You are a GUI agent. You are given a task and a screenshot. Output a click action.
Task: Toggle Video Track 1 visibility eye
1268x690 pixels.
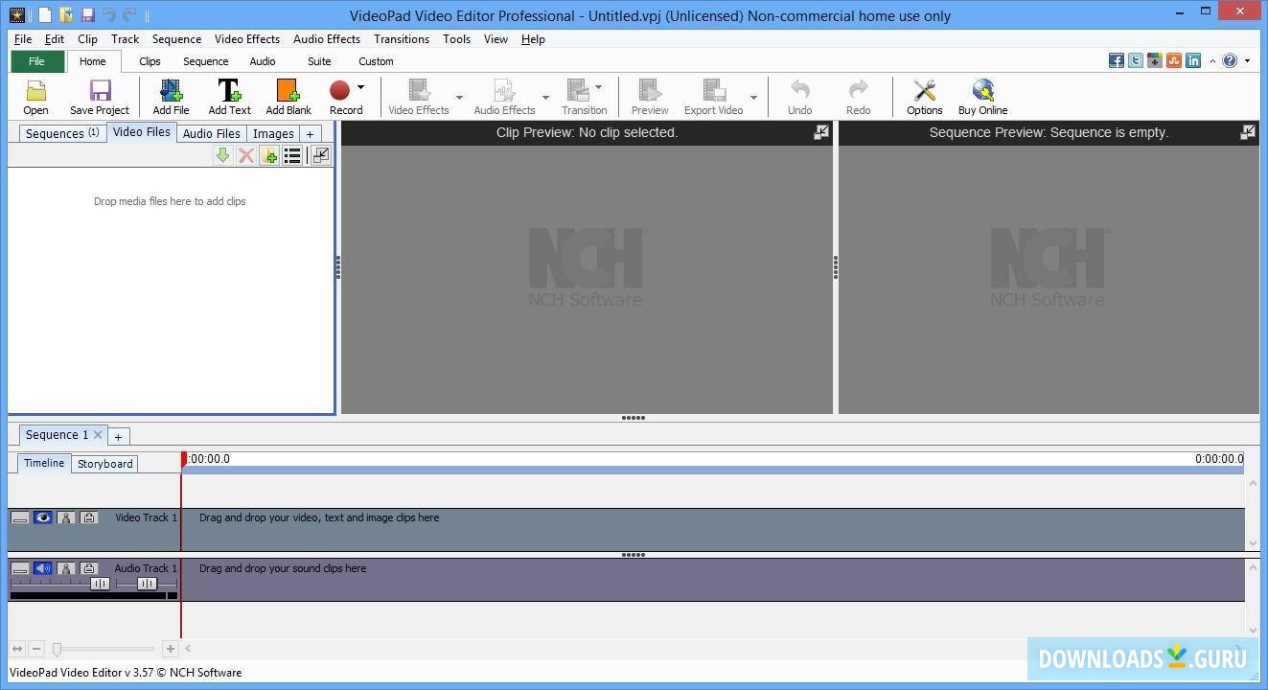pos(43,517)
